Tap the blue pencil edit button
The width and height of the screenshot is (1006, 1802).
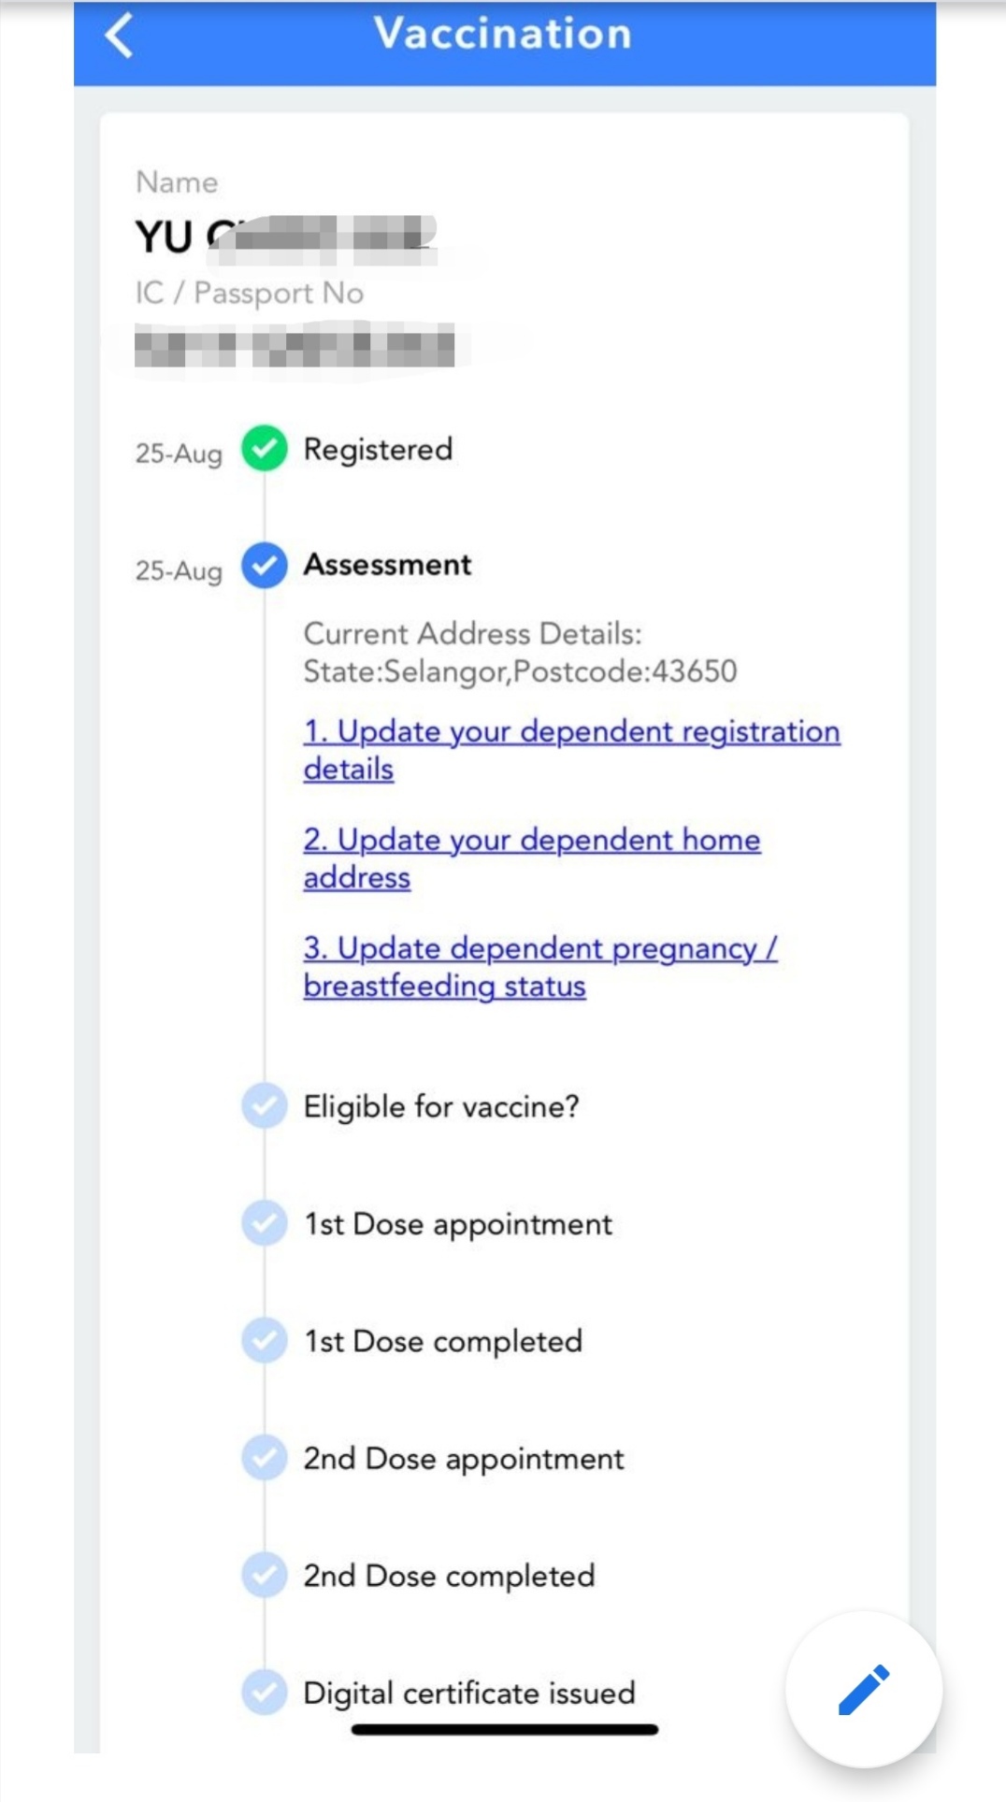[864, 1689]
